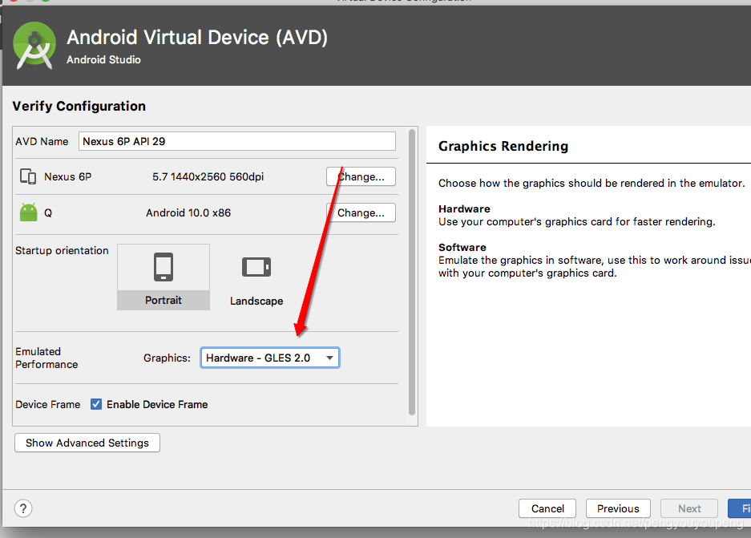Open the Graphics dropdown Hardware - GLES 2.0
The height and width of the screenshot is (538, 751).
270,358
